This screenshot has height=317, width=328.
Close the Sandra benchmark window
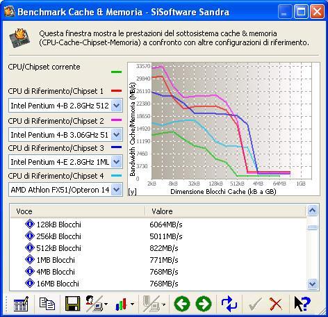[x=317, y=11]
